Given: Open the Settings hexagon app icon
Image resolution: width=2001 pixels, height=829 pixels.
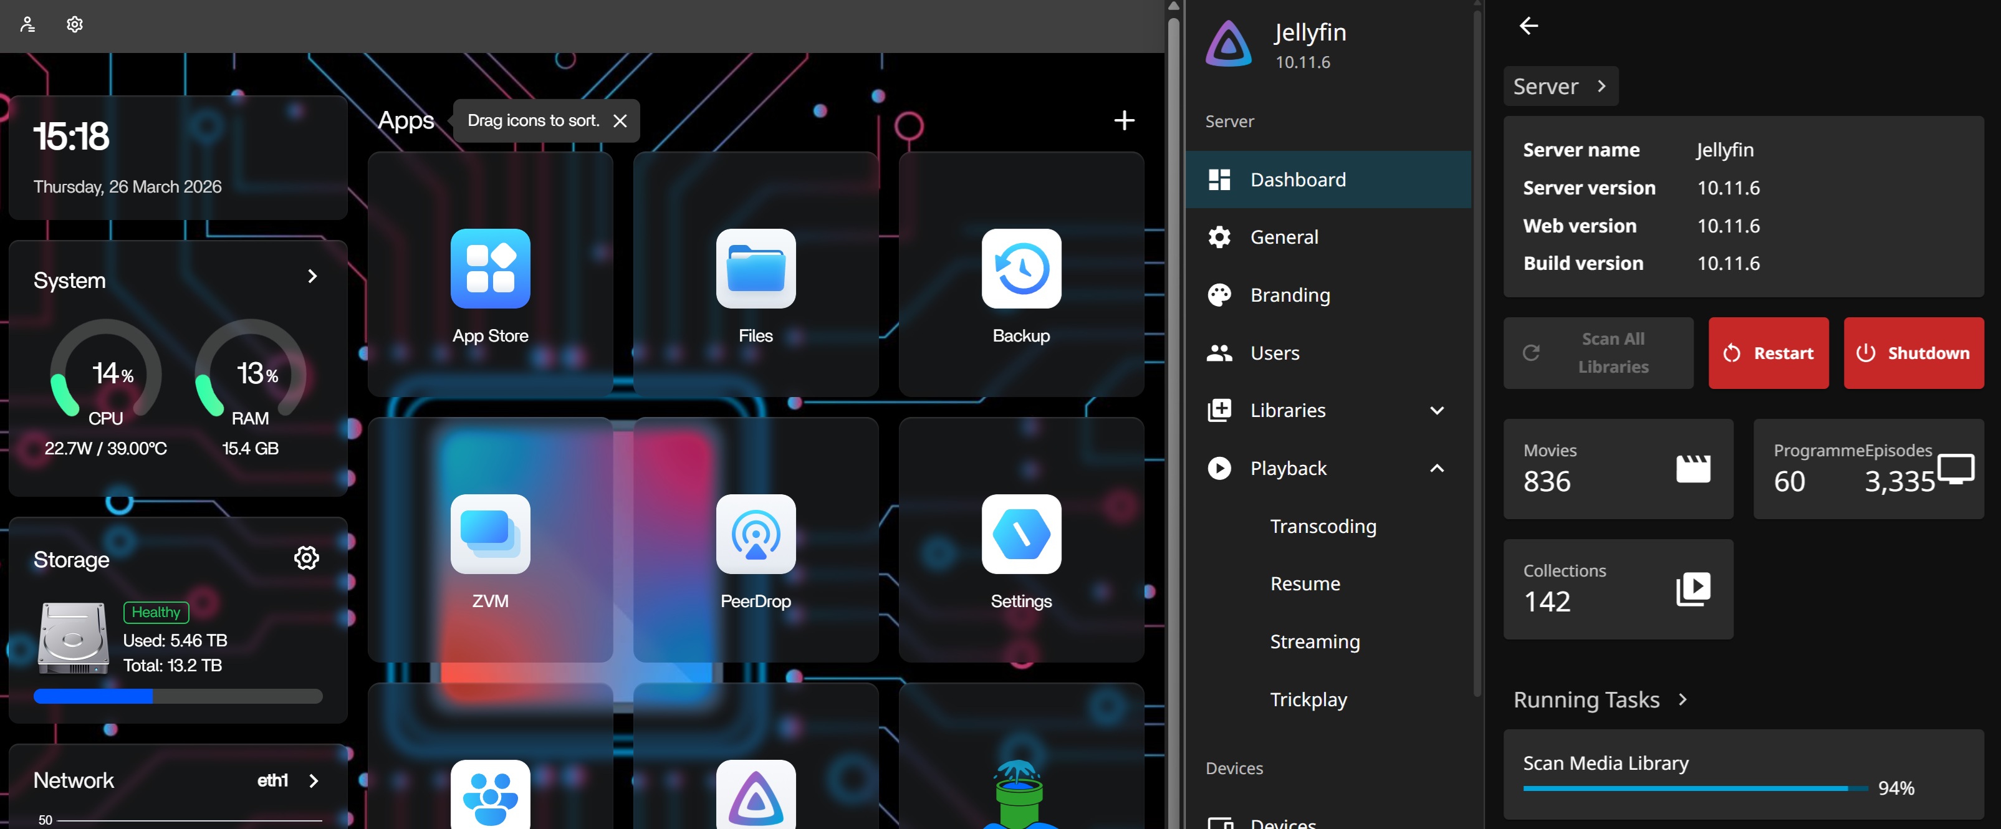Looking at the screenshot, I should (x=1020, y=534).
